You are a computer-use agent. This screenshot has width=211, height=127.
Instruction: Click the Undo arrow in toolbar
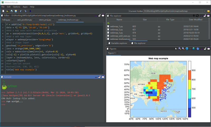[21, 11]
